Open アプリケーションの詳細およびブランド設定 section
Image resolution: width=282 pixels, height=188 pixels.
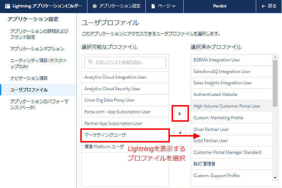pyautogui.click(x=39, y=34)
